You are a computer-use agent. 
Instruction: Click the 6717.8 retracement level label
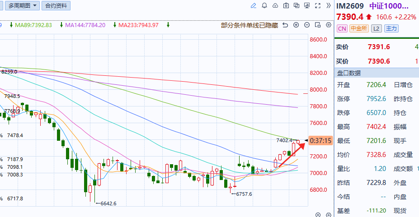[15, 199]
